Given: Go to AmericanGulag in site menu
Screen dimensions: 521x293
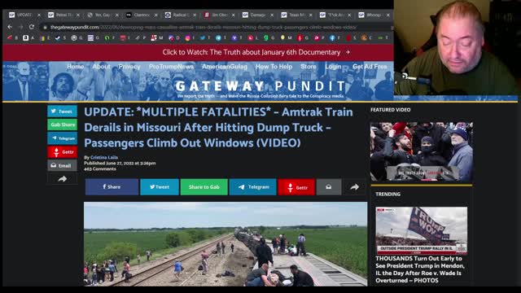Looking at the screenshot, I should coord(225,67).
